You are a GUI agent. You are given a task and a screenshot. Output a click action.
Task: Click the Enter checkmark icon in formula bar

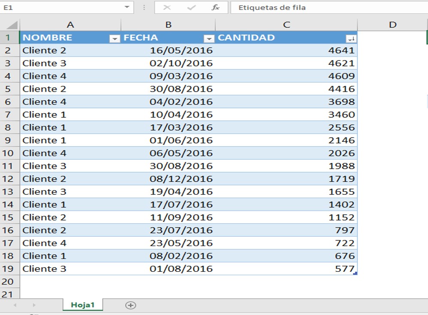[x=191, y=7]
